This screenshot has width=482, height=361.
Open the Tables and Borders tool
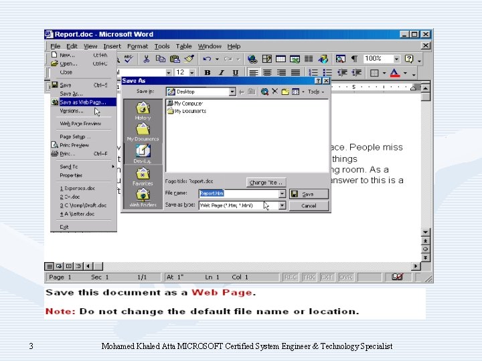point(266,59)
